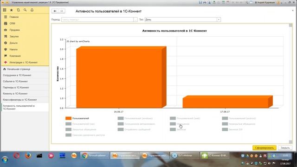Open the Продажи section
This screenshot has width=297, height=167.
(x=25, y=30)
